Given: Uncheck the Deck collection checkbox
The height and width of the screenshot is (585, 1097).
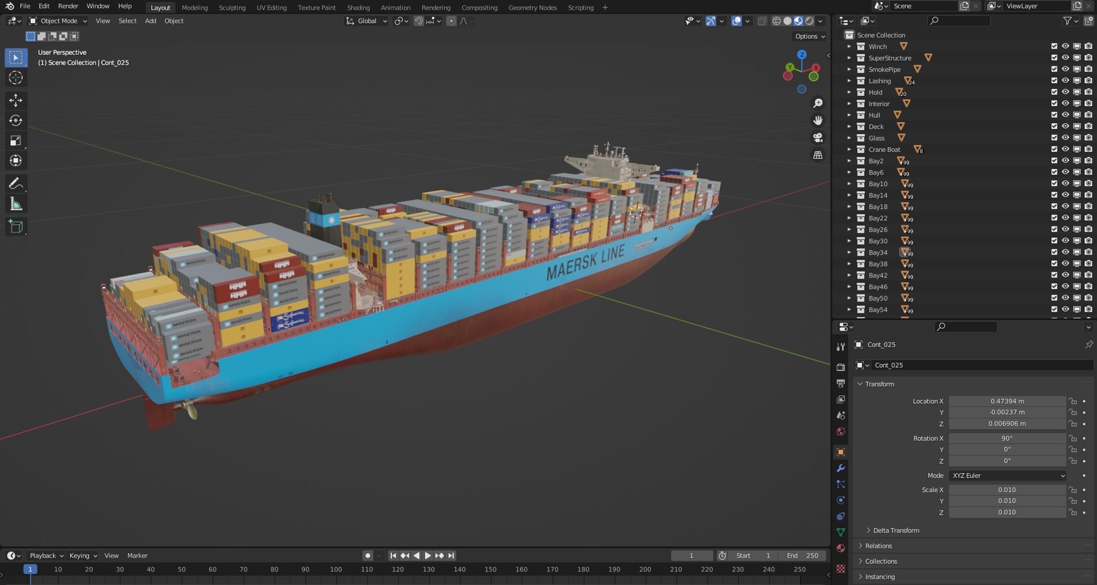Looking at the screenshot, I should (x=1054, y=126).
